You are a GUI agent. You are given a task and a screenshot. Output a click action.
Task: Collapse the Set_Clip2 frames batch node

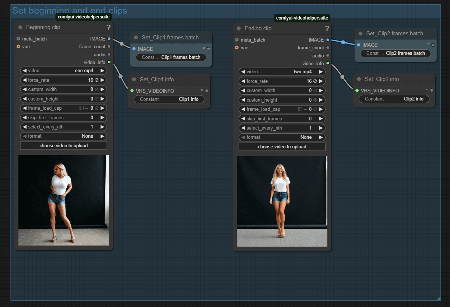pos(361,33)
